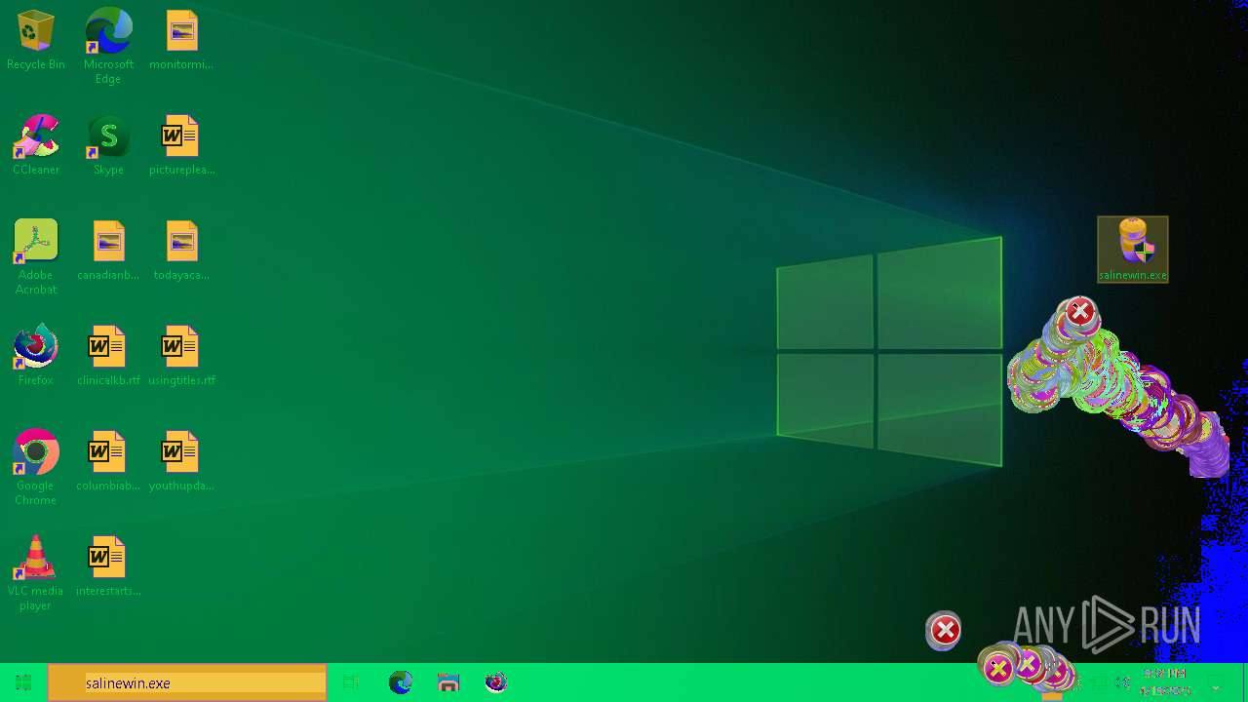Select the columbiab... document icon
This screenshot has height=702, width=1248.
(108, 461)
